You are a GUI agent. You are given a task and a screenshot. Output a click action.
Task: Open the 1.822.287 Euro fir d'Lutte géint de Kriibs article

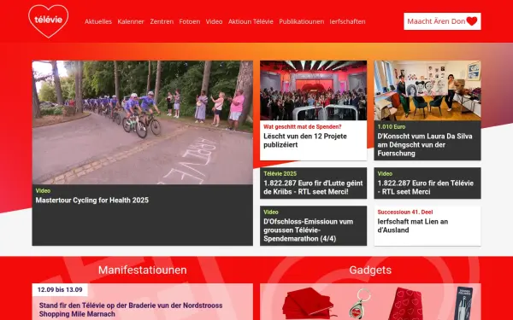[x=313, y=187]
